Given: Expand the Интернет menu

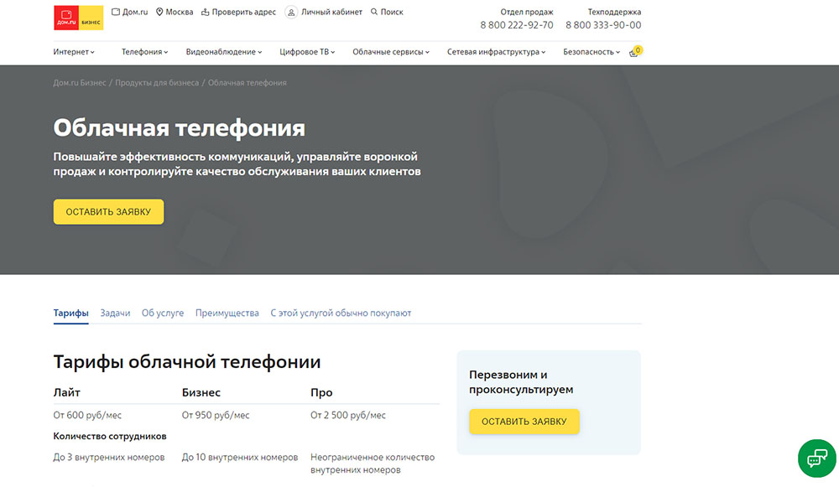Looking at the screenshot, I should tap(74, 52).
